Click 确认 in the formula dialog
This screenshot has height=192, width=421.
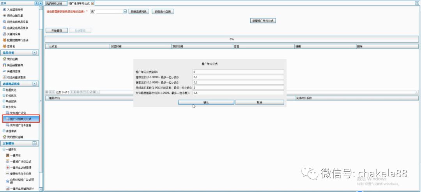pyautogui.click(x=206, y=102)
